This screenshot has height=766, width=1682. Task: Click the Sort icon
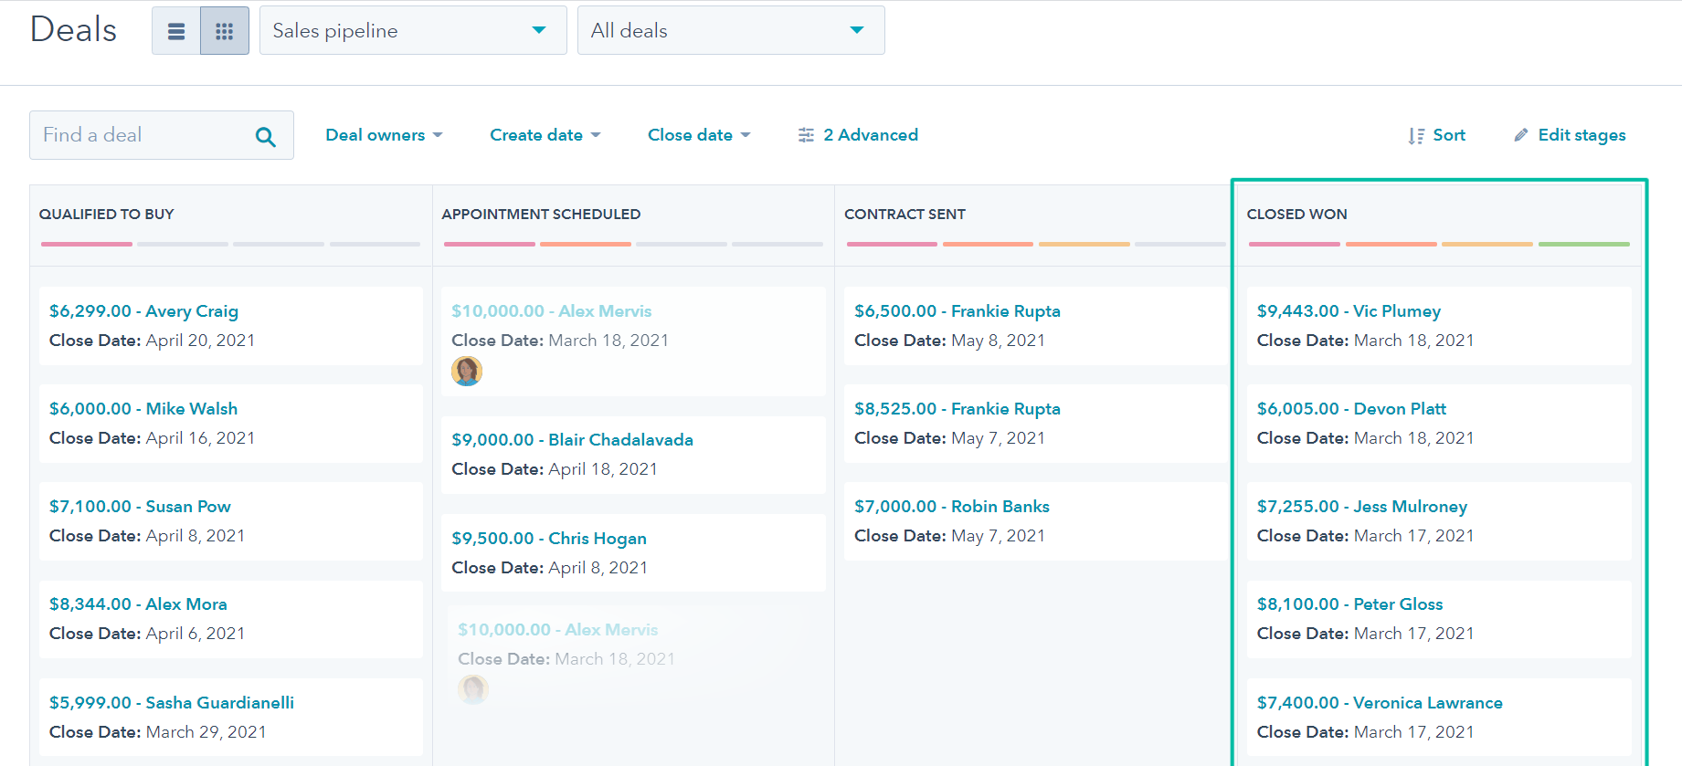(x=1416, y=136)
